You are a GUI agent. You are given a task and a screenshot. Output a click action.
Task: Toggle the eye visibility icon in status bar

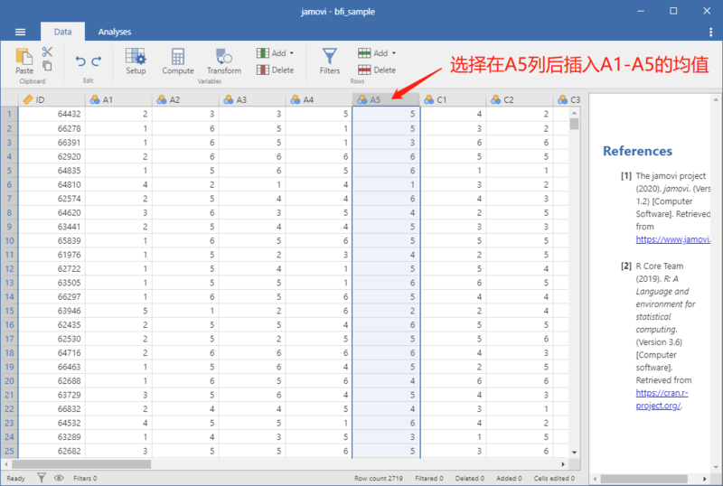click(x=59, y=478)
